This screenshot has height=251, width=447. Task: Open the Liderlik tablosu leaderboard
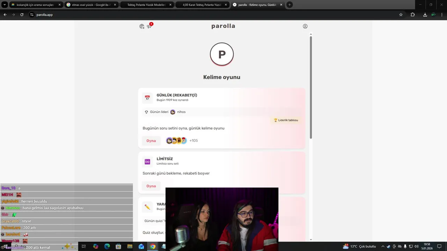[286, 120]
